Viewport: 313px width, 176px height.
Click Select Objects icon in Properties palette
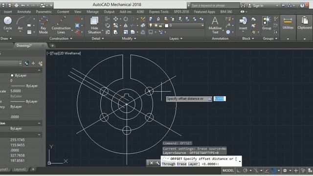click(x=33, y=64)
